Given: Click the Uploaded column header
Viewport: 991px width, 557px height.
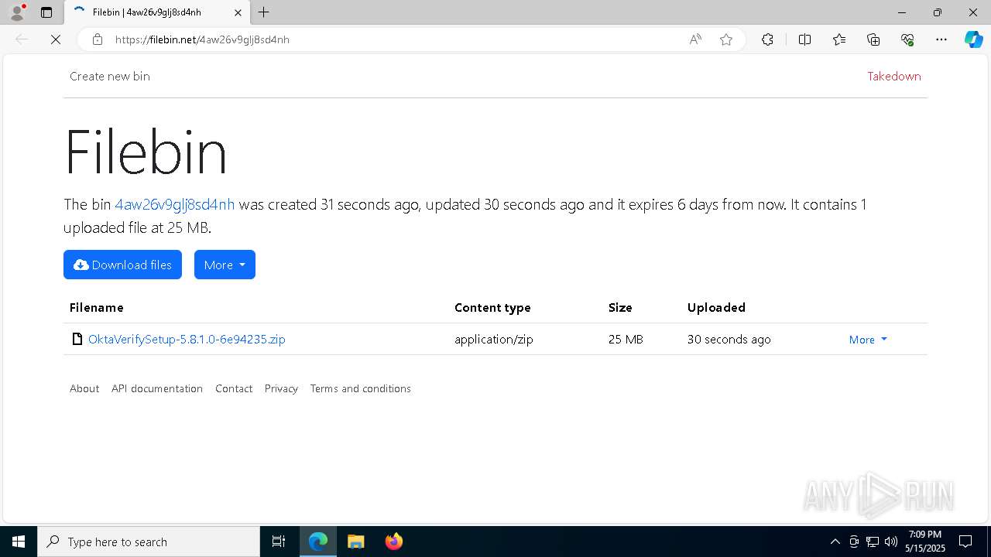Looking at the screenshot, I should (x=716, y=307).
